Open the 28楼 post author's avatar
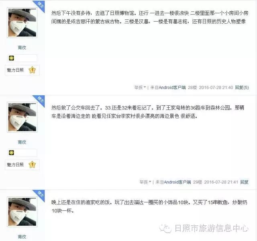This screenshot has width=257, height=241. (x=22, y=23)
